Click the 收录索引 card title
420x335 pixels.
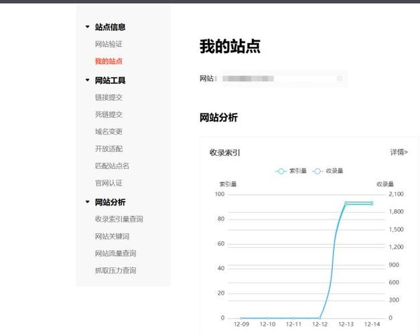[x=224, y=153]
